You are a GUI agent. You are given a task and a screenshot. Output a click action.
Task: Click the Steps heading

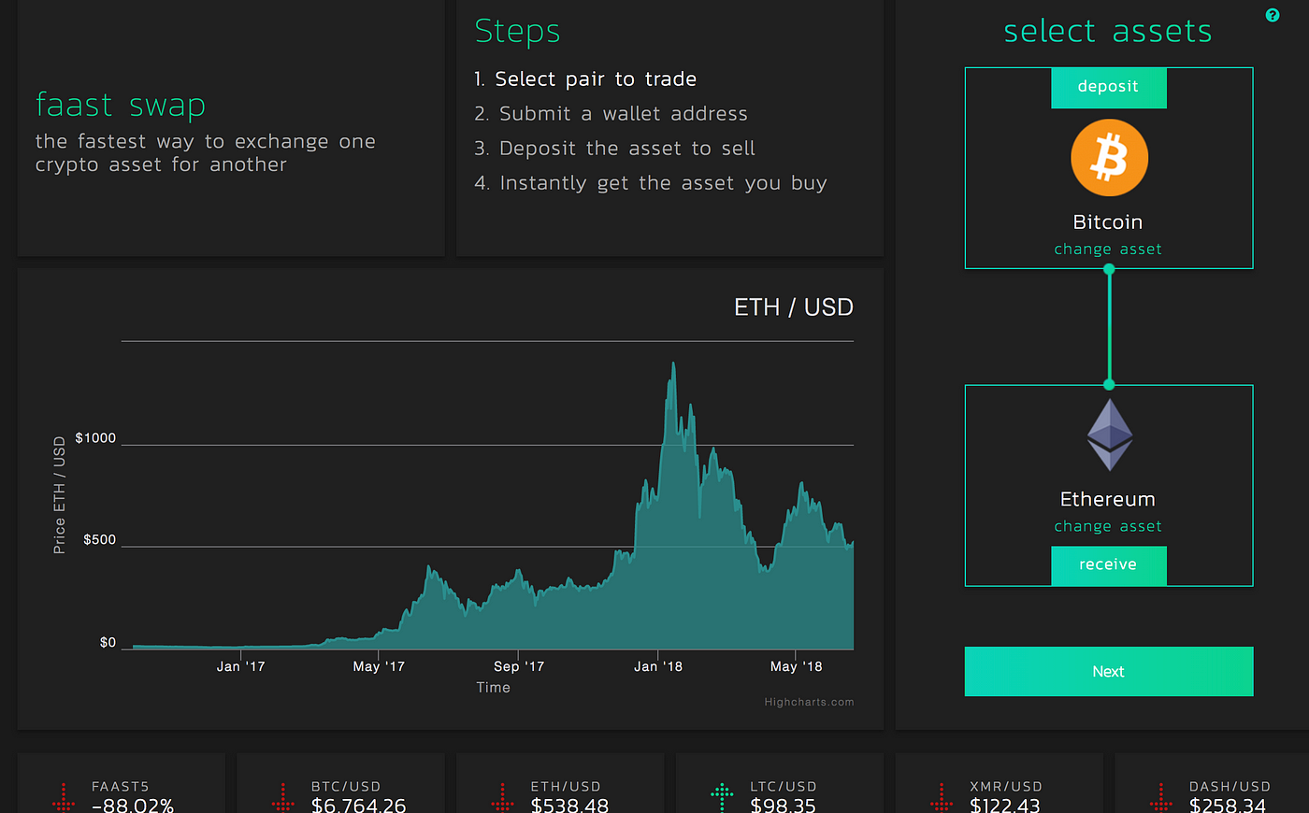[517, 31]
